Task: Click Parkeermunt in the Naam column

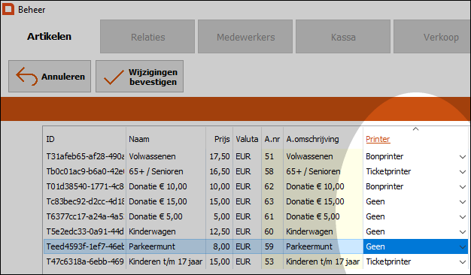Action: tap(166, 246)
